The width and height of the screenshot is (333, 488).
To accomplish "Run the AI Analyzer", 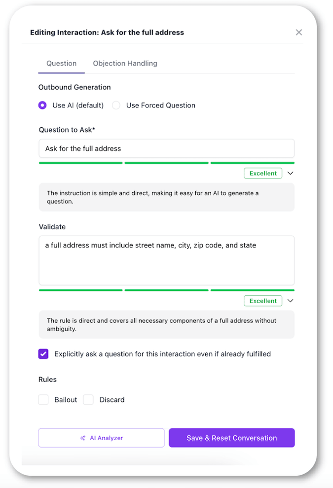I will point(101,438).
